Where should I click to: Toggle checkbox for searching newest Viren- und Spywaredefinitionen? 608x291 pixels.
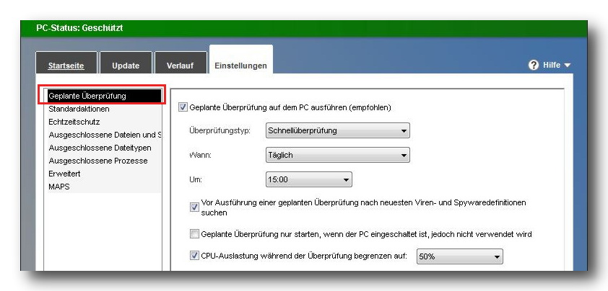point(194,207)
